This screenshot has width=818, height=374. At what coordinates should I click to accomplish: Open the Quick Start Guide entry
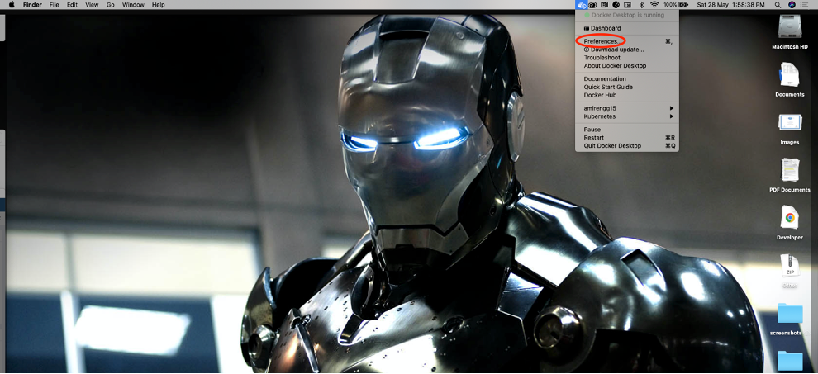(627, 88)
